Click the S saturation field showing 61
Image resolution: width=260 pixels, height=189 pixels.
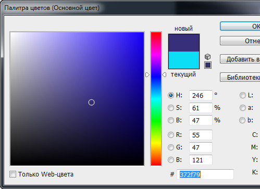click(x=201, y=108)
